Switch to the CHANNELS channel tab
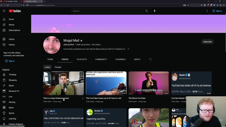This screenshot has width=226, height=127. pyautogui.click(x=120, y=59)
